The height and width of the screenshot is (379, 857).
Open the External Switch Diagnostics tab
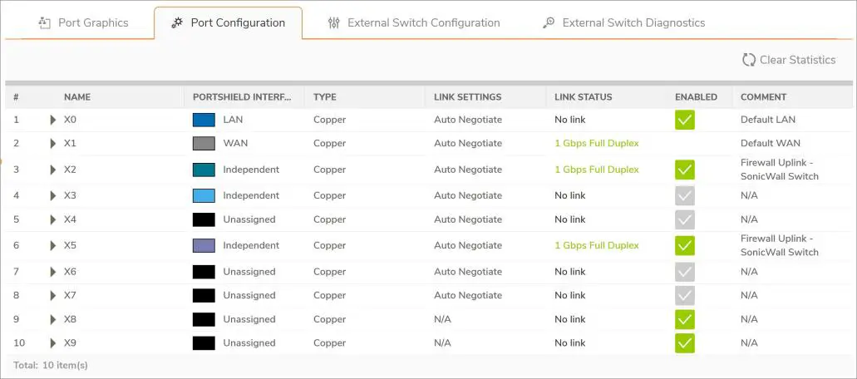coord(633,22)
